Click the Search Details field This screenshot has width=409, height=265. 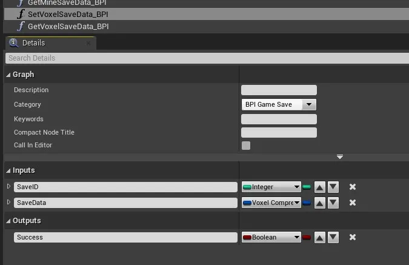click(x=206, y=58)
